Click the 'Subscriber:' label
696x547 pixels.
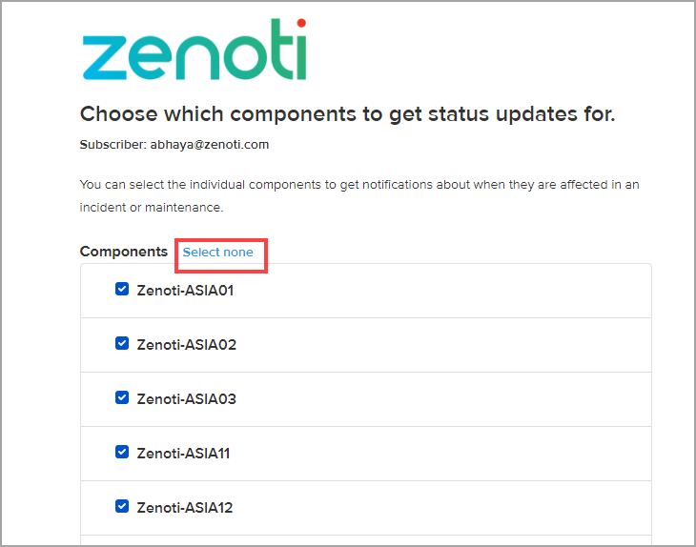[x=113, y=145]
